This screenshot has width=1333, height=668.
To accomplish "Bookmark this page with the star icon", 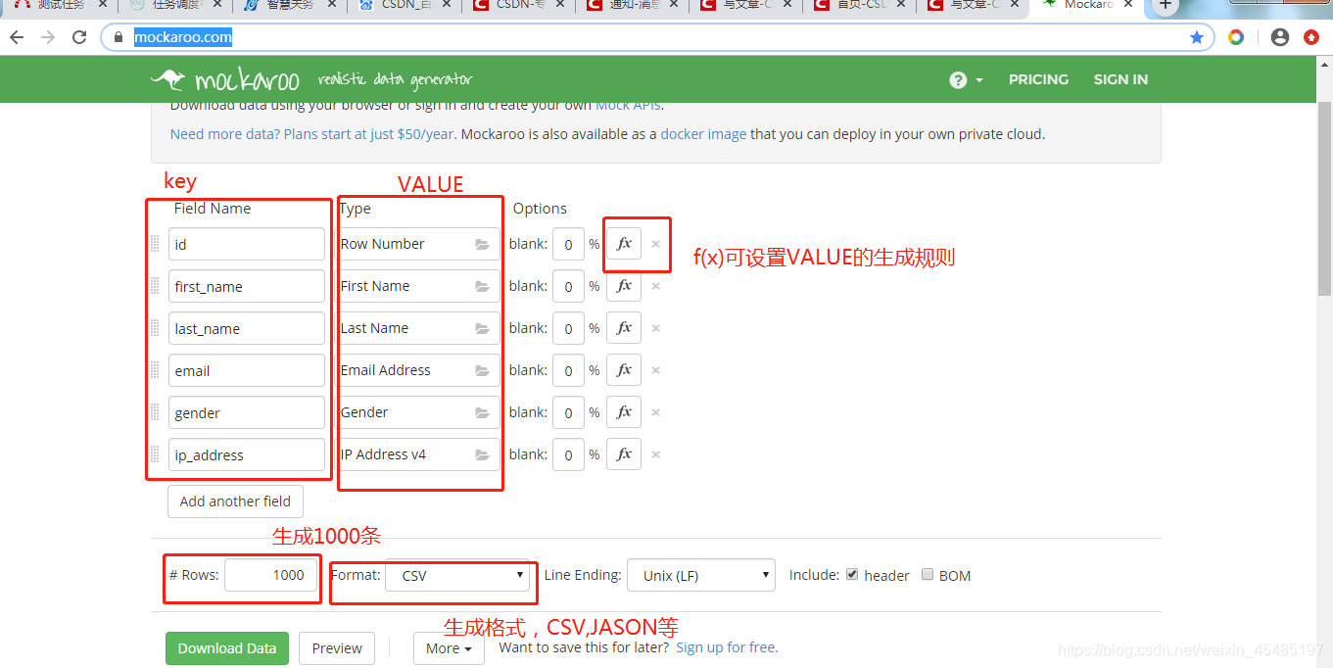I will (1197, 37).
